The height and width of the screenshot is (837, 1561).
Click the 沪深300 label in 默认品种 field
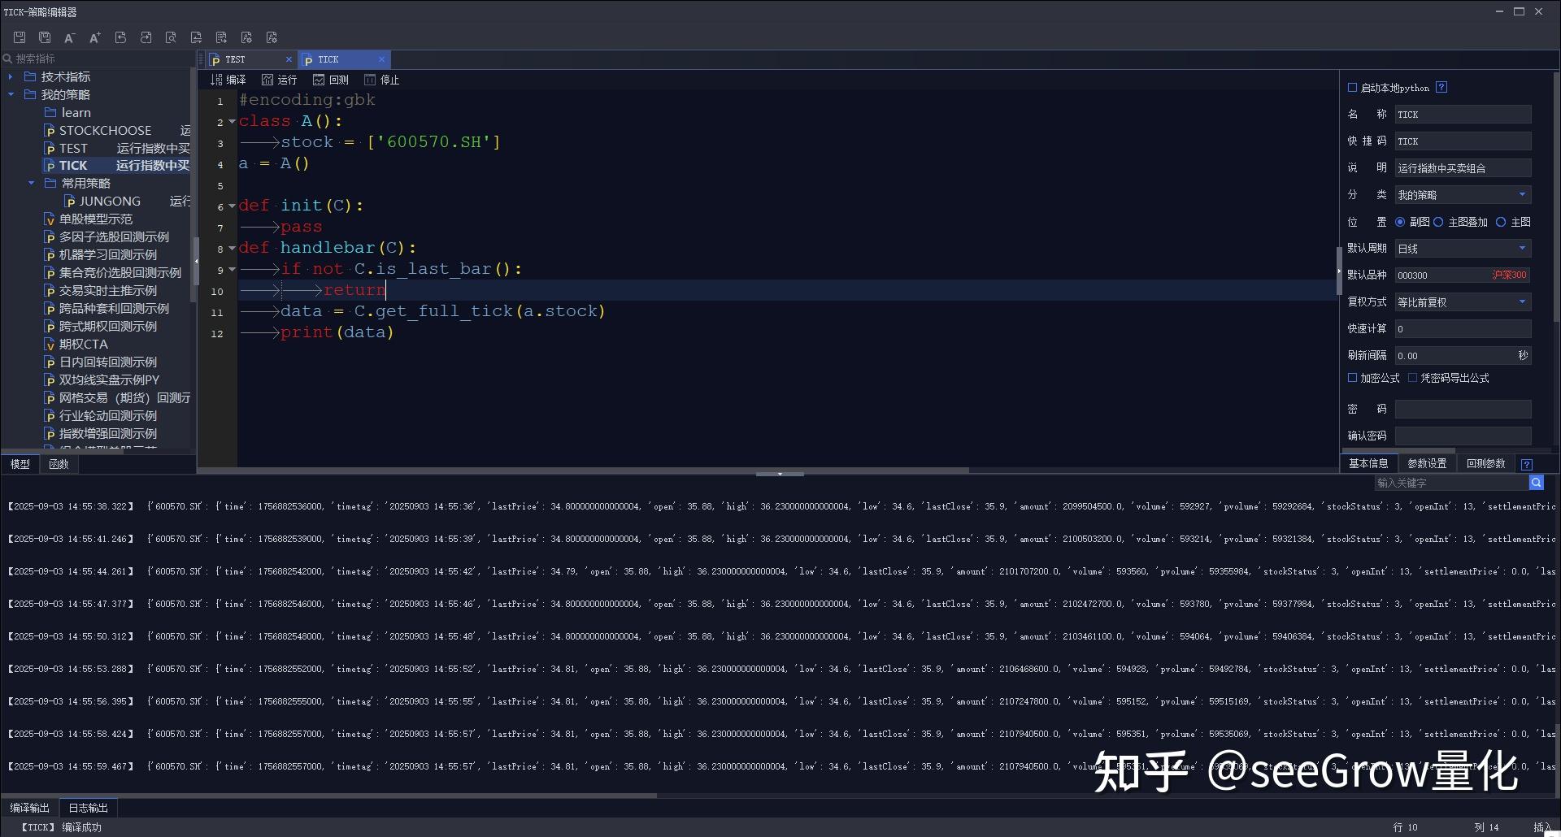tap(1509, 275)
